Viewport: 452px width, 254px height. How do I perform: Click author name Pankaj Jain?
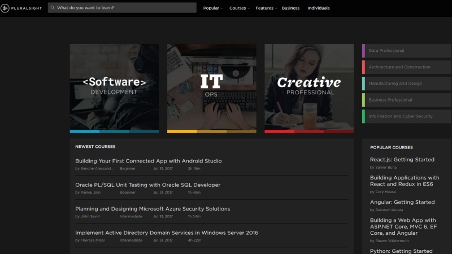pyautogui.click(x=90, y=192)
